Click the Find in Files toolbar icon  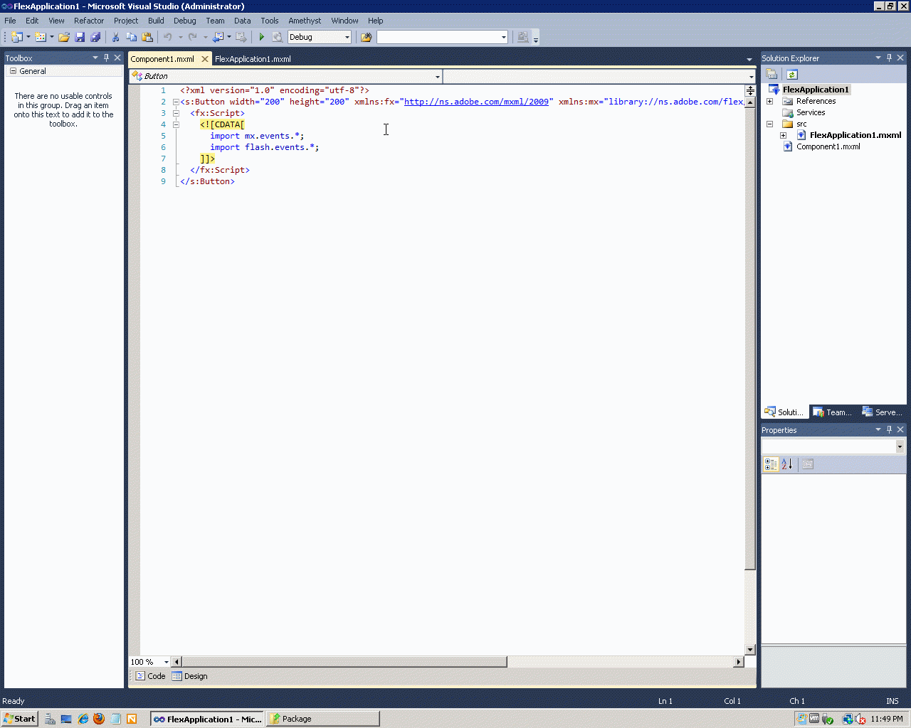coord(367,37)
